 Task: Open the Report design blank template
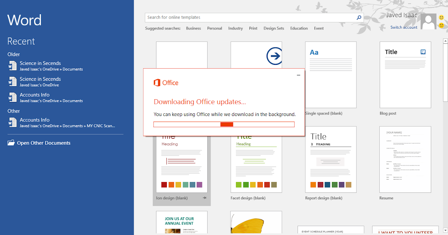click(x=331, y=160)
